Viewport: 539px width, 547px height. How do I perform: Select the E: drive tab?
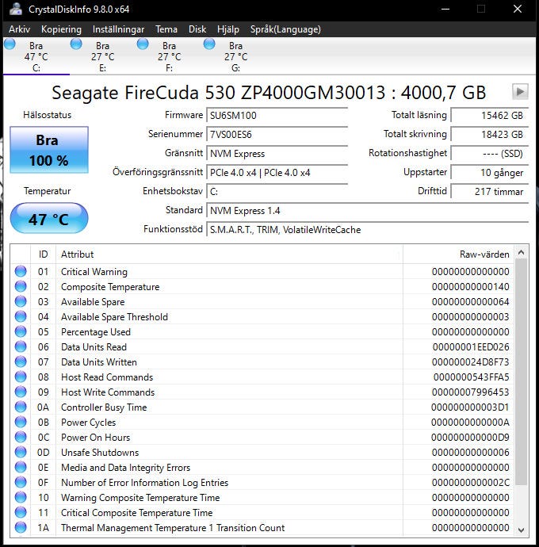103,56
